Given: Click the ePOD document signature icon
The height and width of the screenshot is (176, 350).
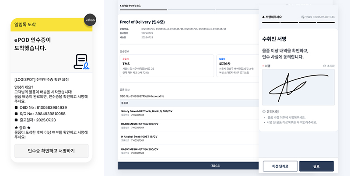Looking at the screenshot, I should pyautogui.click(x=82, y=62).
